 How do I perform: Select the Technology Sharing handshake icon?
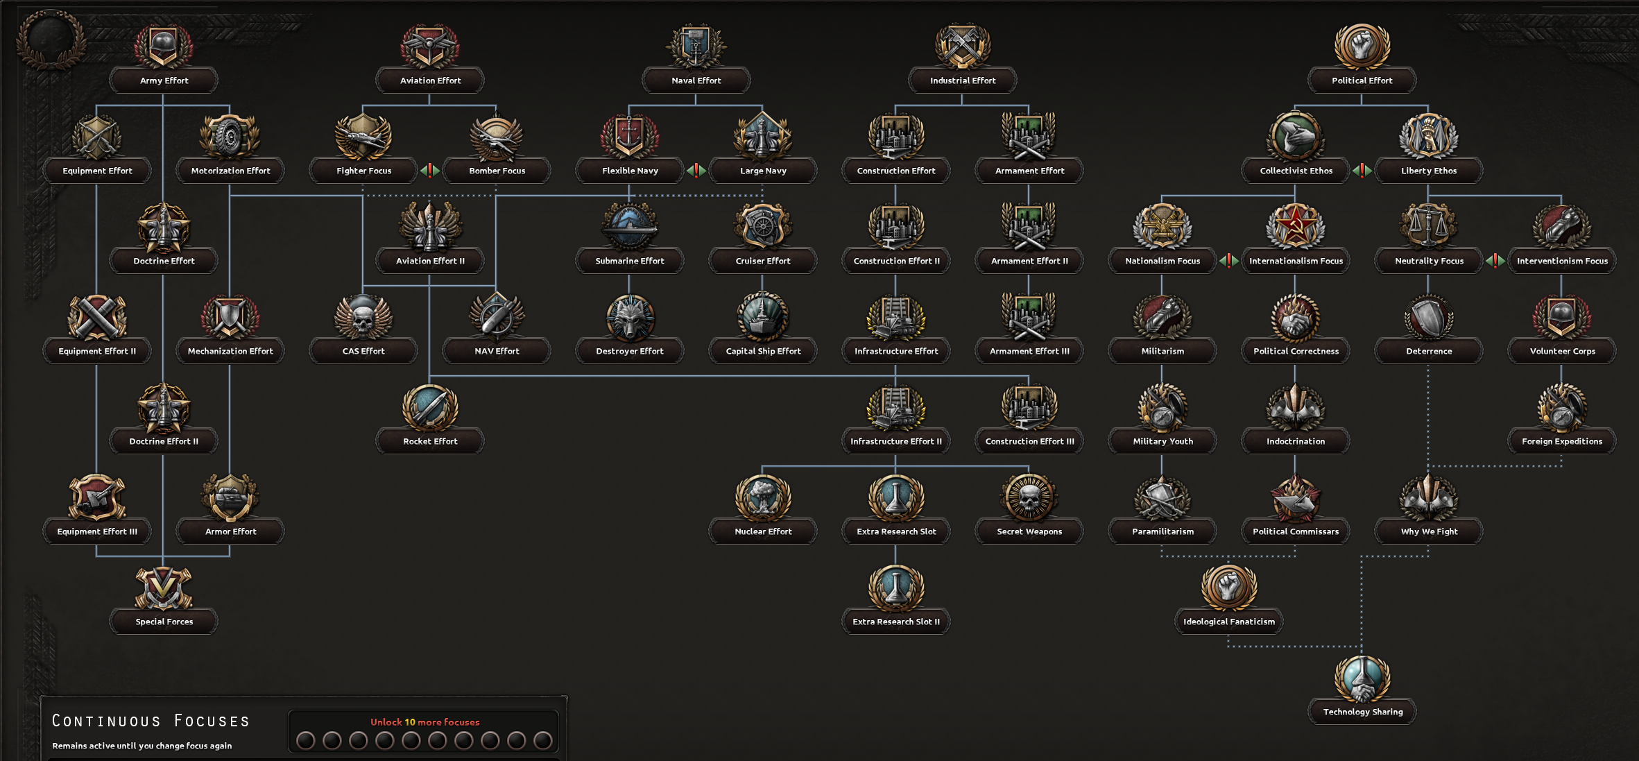click(x=1362, y=678)
